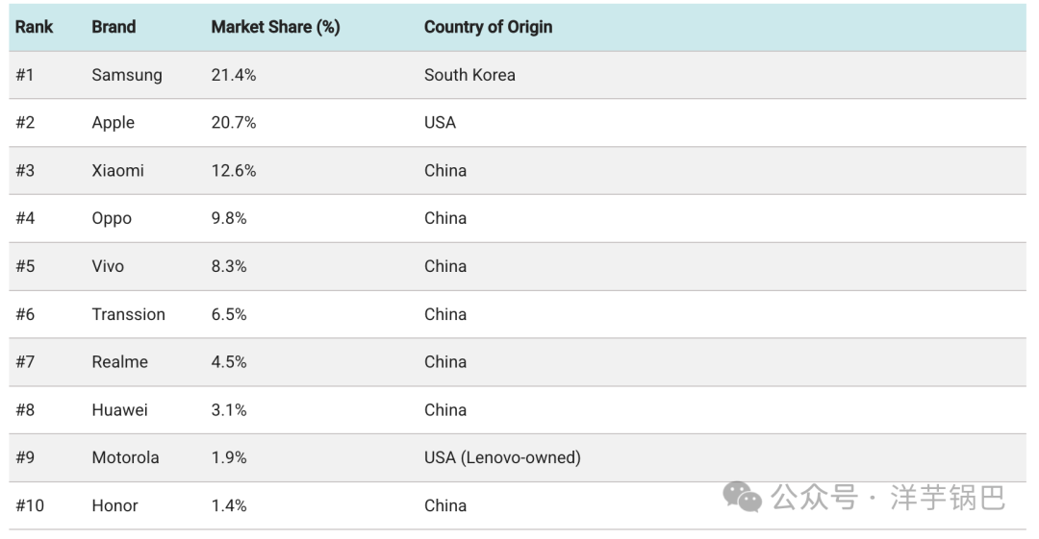Image resolution: width=1039 pixels, height=539 pixels.
Task: Click the 洋芋锅巴 watermark text
Action: [948, 497]
